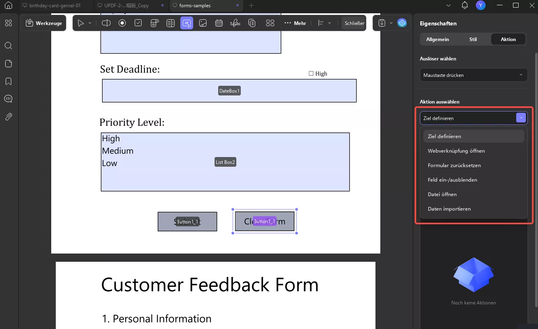Click the List Box2 field label
538x329 pixels.
pos(225,162)
